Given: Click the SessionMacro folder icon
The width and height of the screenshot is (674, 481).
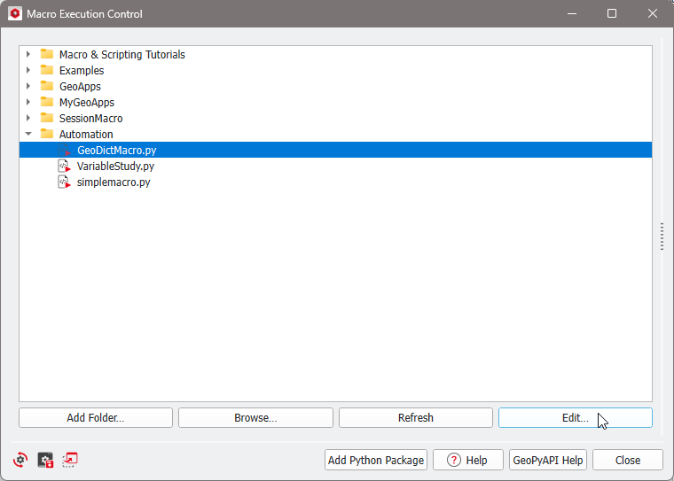Looking at the screenshot, I should tap(47, 118).
